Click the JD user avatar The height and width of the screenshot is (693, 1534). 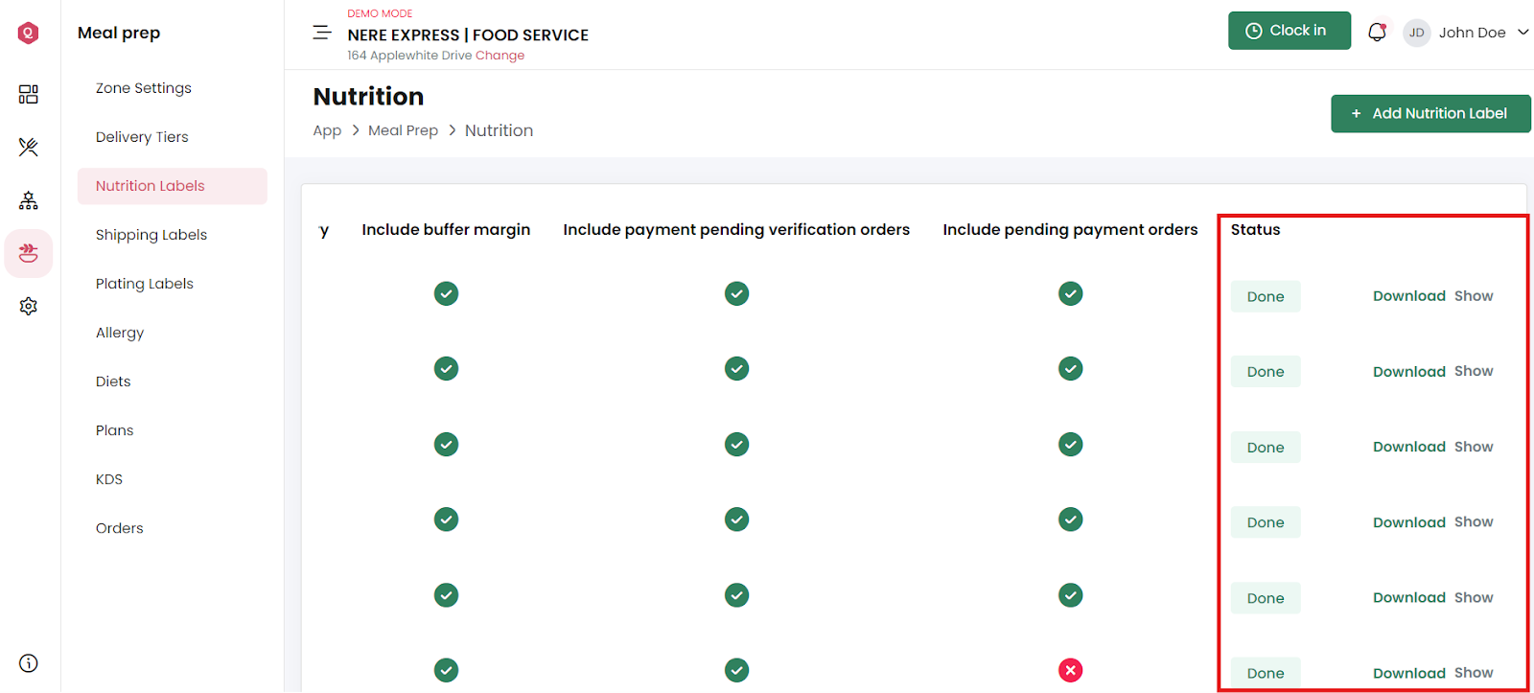[x=1416, y=33]
